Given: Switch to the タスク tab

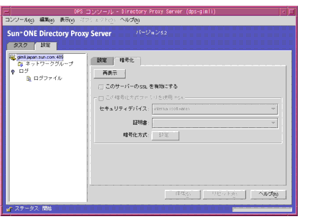Looking at the screenshot, I should pos(20,45).
